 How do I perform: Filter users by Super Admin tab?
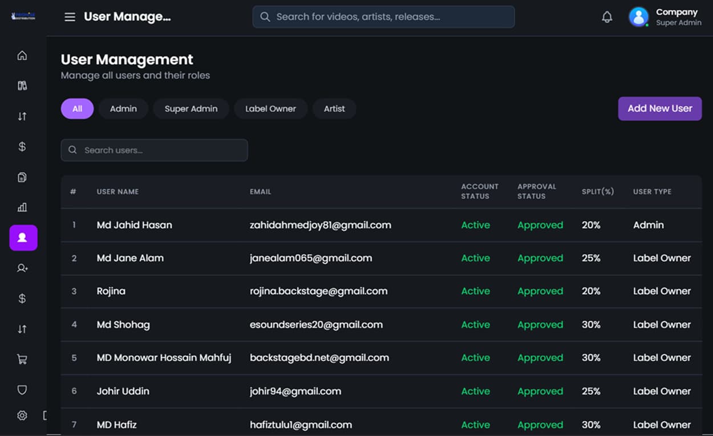(x=191, y=109)
